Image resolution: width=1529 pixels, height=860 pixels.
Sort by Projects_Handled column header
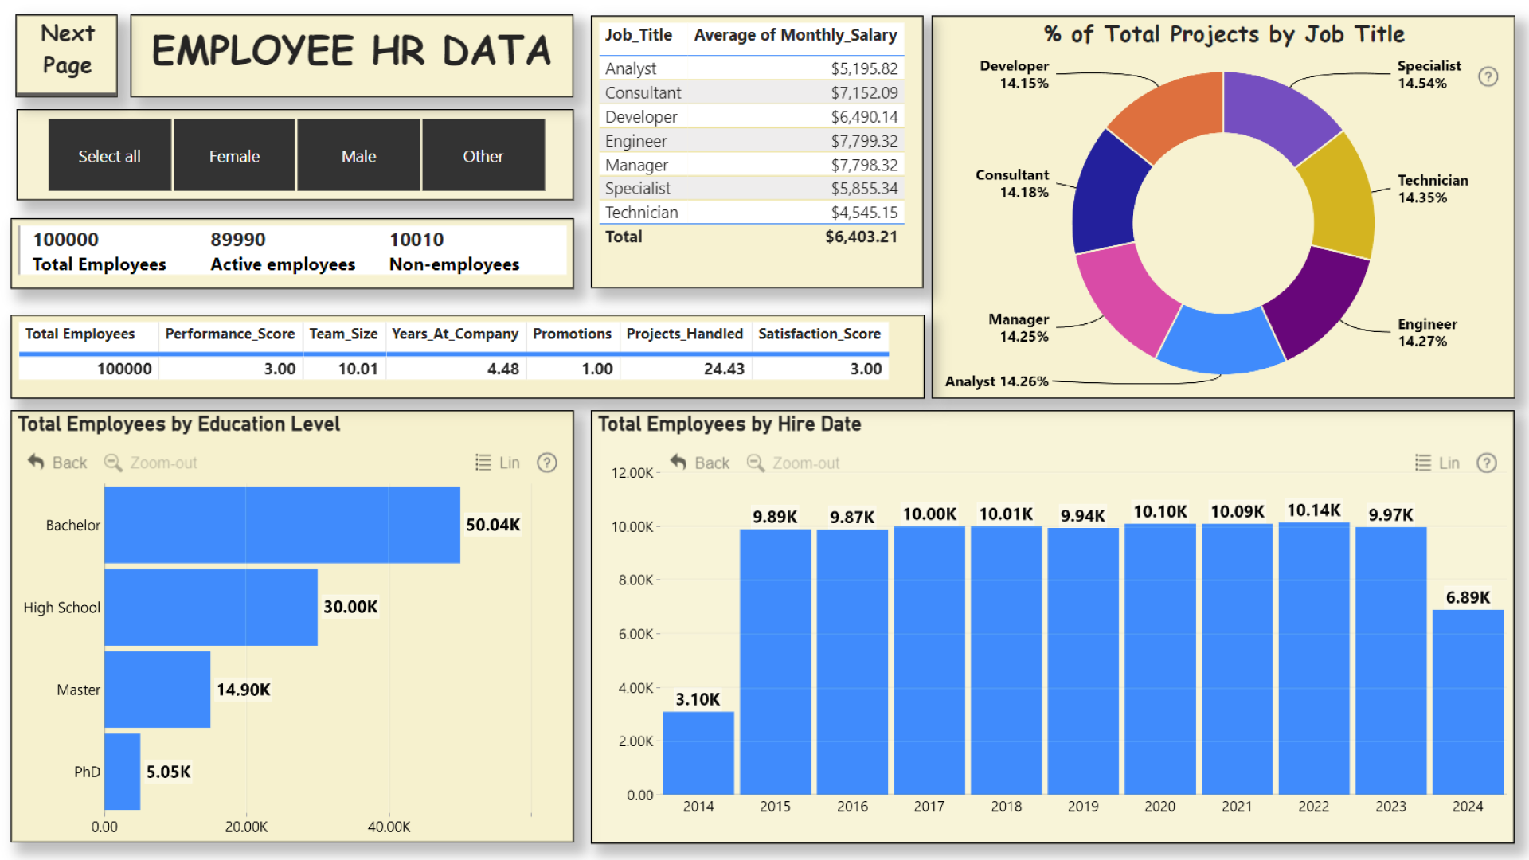685,334
